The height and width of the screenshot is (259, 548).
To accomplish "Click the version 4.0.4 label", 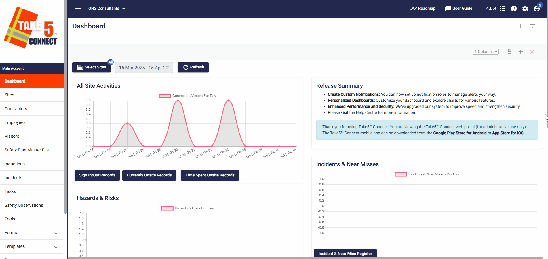I will click(x=491, y=9).
